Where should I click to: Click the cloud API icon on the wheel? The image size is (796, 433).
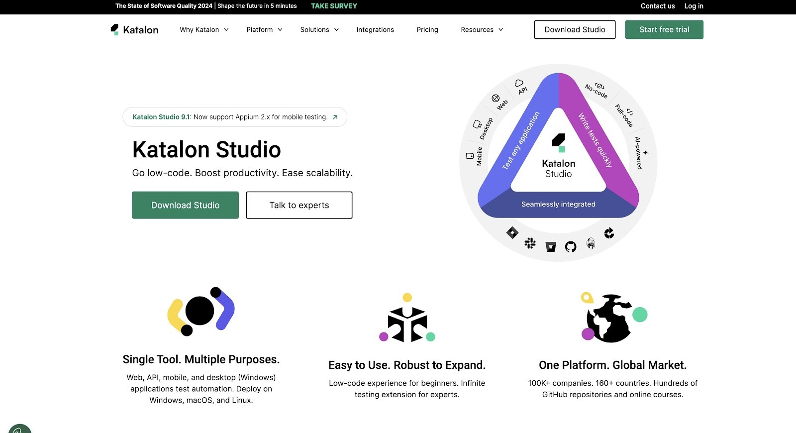[x=519, y=83]
